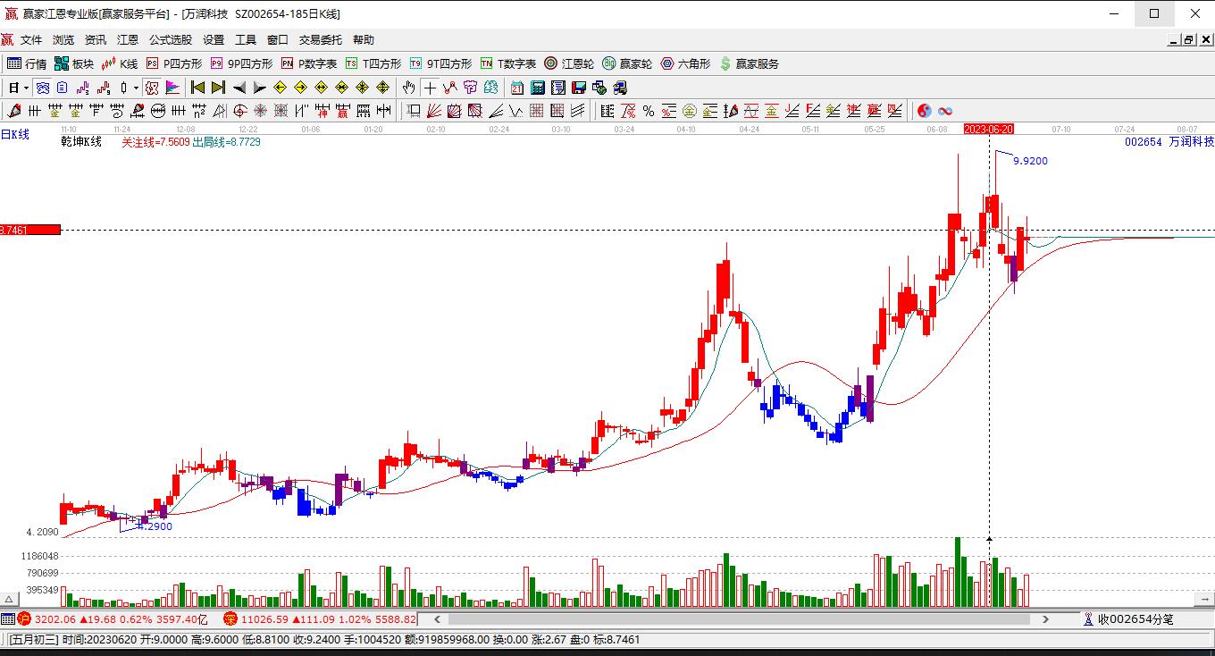
Task: Open the 公式选股 menu
Action: tap(170, 39)
